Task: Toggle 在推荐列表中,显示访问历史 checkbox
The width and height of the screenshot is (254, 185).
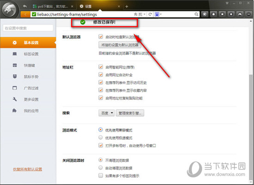Action: click(x=101, y=82)
